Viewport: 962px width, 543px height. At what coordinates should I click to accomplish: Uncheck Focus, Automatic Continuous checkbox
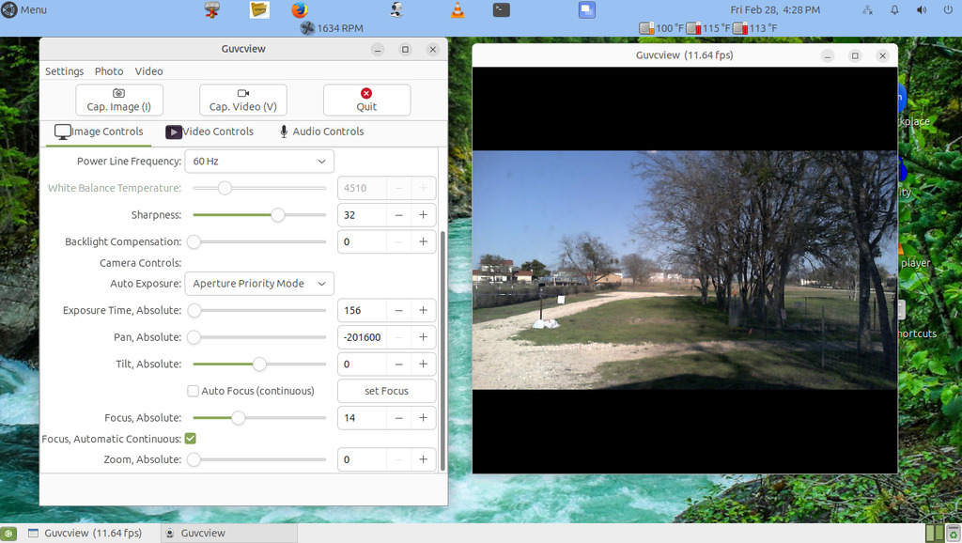190,439
